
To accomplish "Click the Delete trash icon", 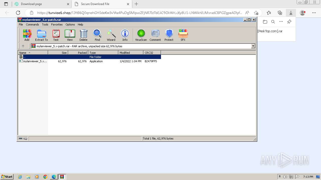I will coord(84,35).
